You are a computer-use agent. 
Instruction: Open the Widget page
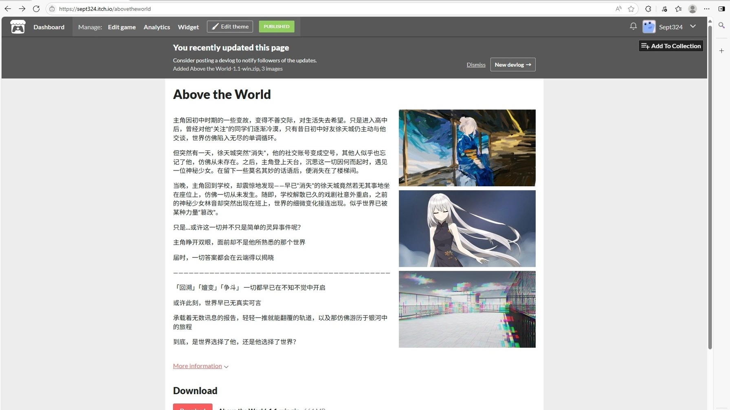tap(188, 27)
